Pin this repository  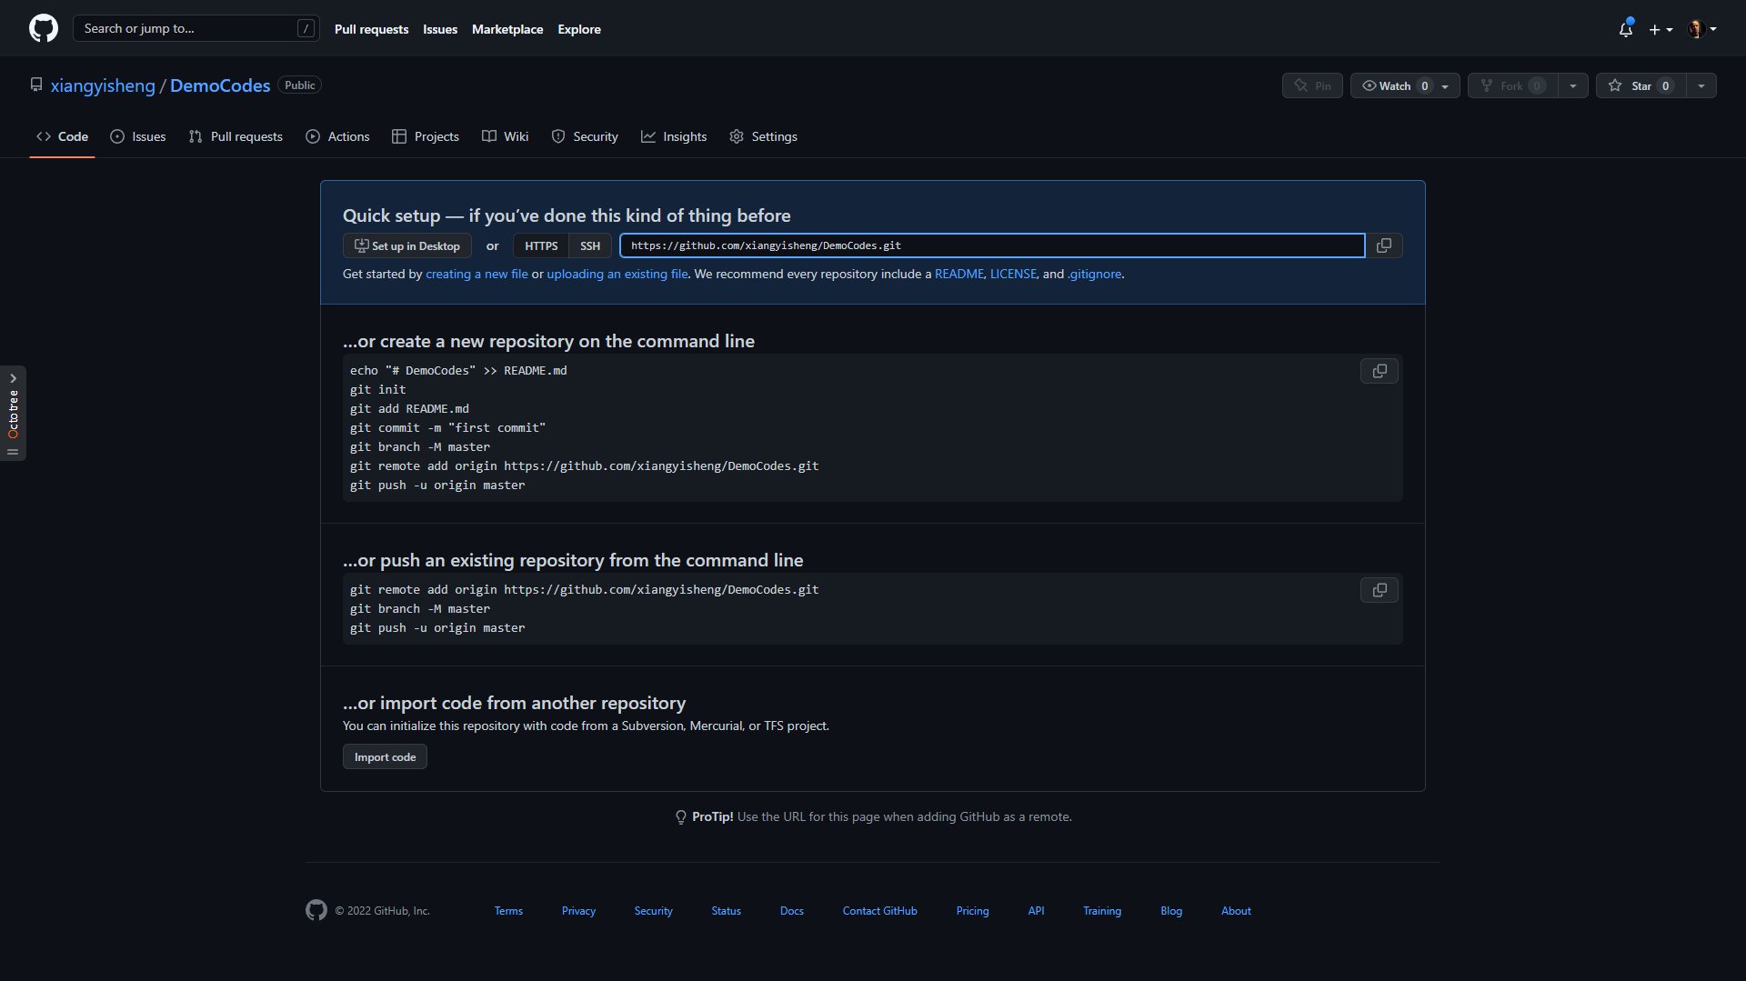click(x=1312, y=85)
